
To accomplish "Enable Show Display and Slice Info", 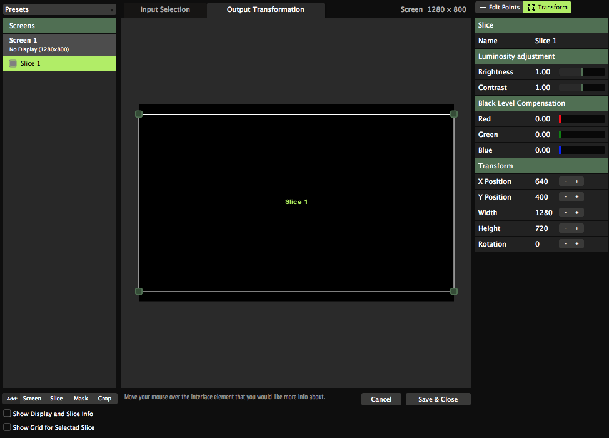I will pos(7,414).
